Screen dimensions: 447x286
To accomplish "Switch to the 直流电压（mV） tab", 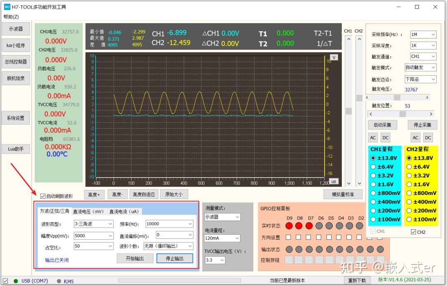I will coord(90,211).
